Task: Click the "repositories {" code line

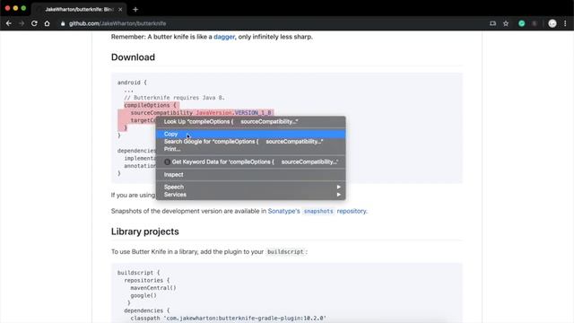Action: [147, 280]
